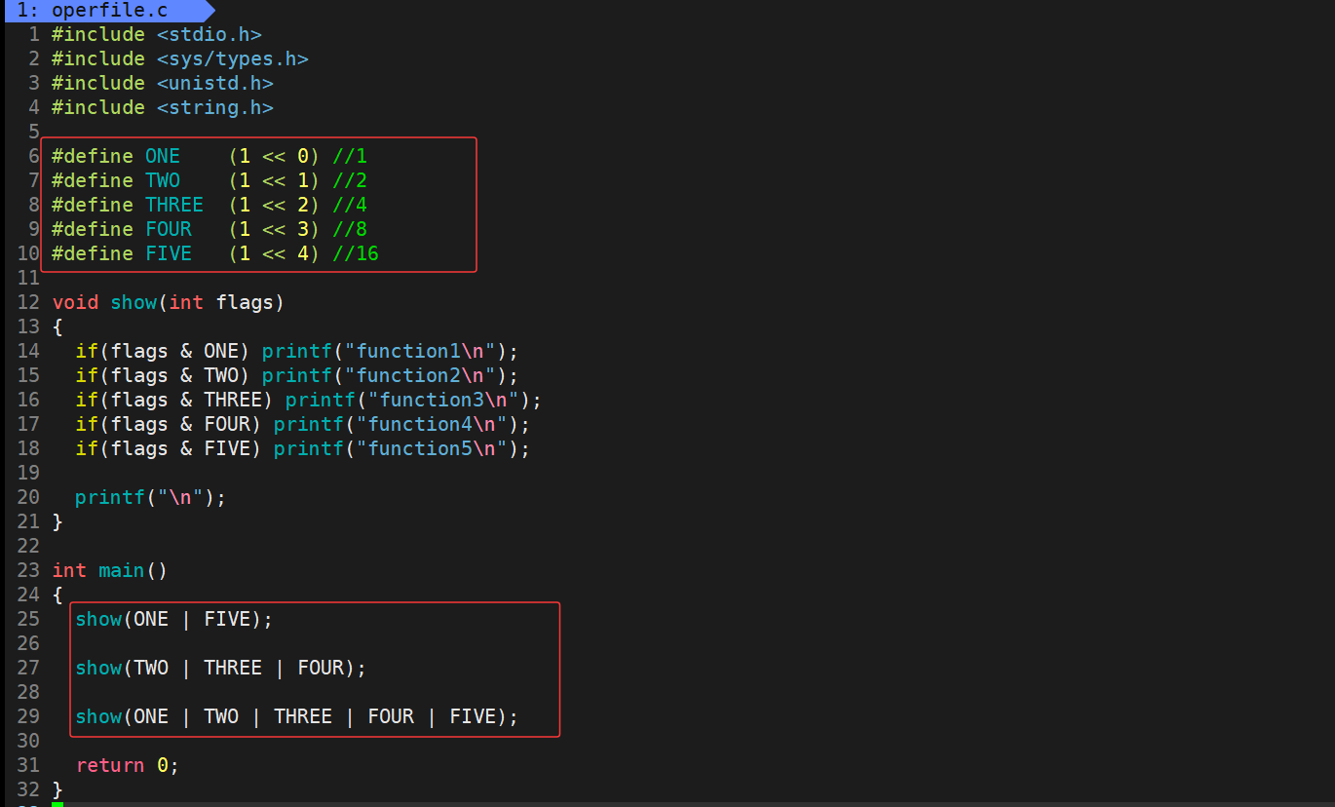Click the show(ONE | FIVE) call
The image size is (1335, 807).
point(174,620)
